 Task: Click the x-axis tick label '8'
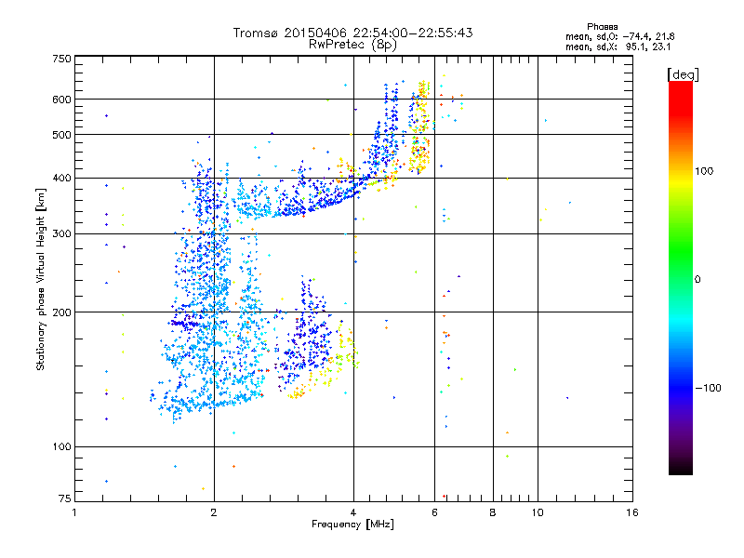(493, 512)
